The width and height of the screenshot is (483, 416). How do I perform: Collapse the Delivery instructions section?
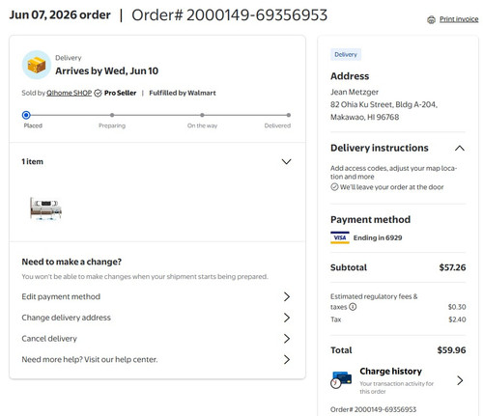point(460,148)
